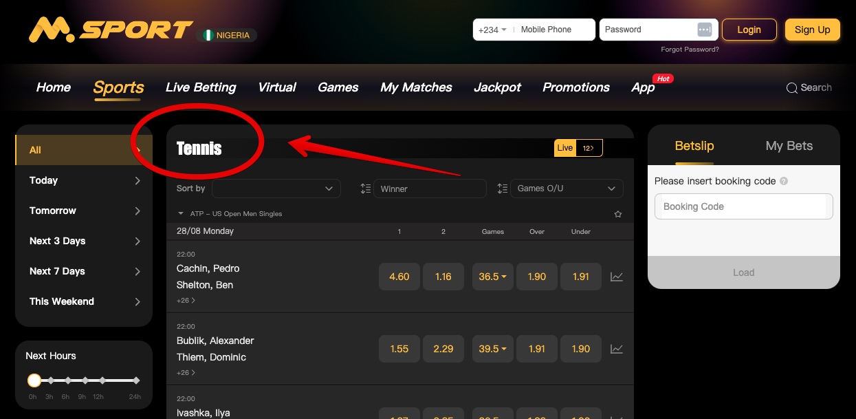The height and width of the screenshot is (419, 856).
Task: Switch to the My Bets tab
Action: tap(789, 146)
